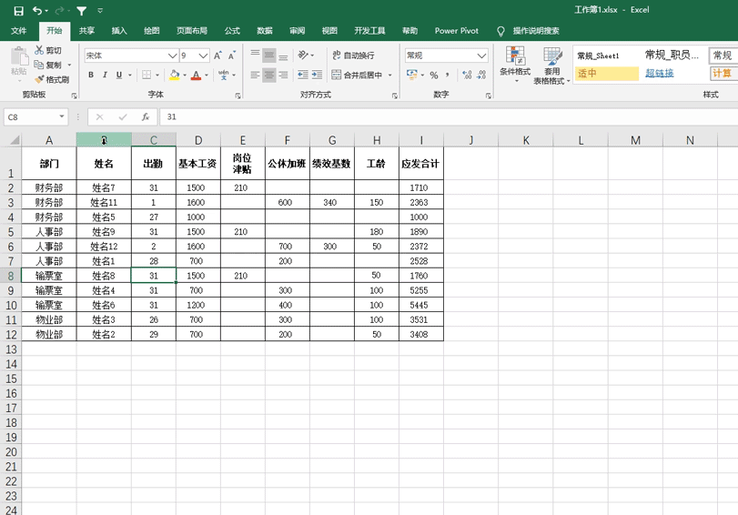Toggle wrap text (自动换行)
The width and height of the screenshot is (738, 515).
(353, 56)
